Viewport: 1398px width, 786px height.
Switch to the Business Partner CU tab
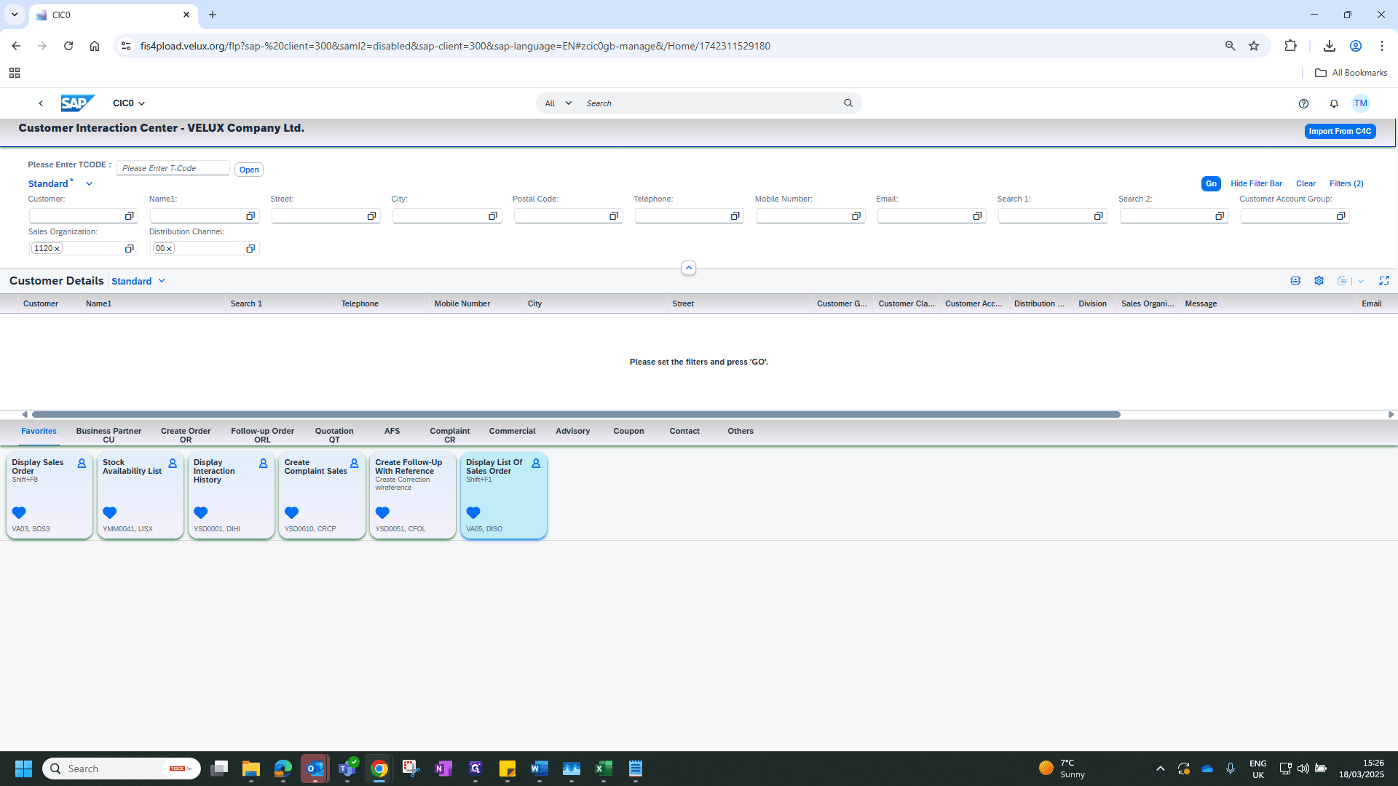108,435
